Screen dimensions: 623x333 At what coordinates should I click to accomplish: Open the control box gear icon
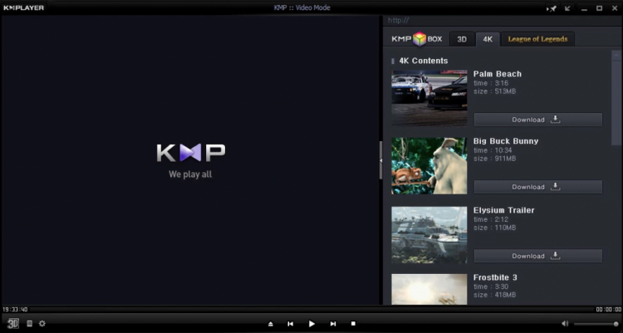pyautogui.click(x=42, y=324)
